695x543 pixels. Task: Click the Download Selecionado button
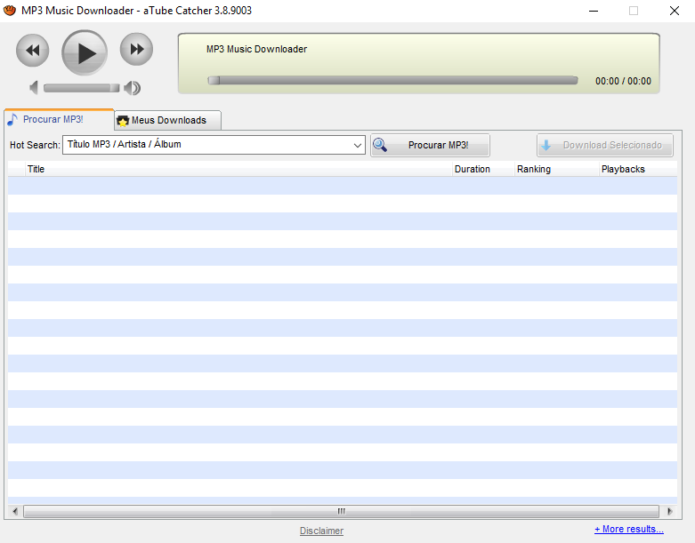[x=605, y=145]
